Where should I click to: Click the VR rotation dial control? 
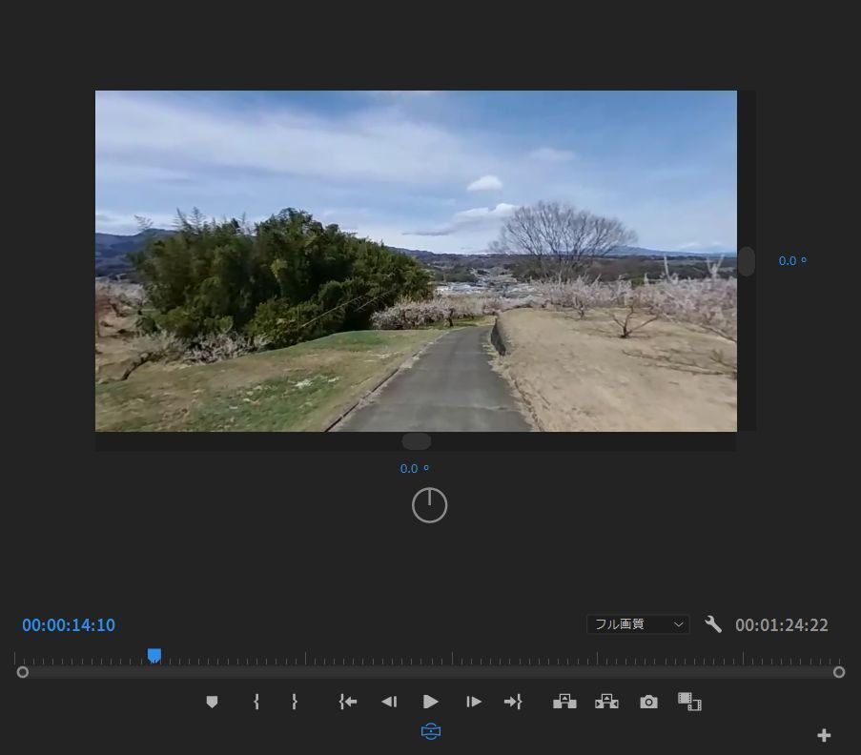tap(429, 505)
